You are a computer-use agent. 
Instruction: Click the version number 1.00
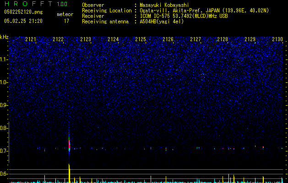click(62, 4)
